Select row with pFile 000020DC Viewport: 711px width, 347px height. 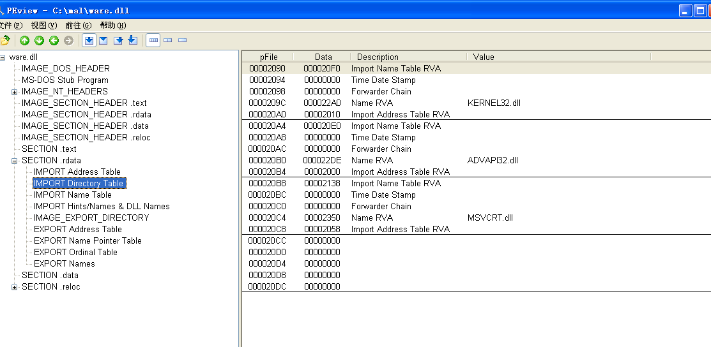(x=476, y=287)
